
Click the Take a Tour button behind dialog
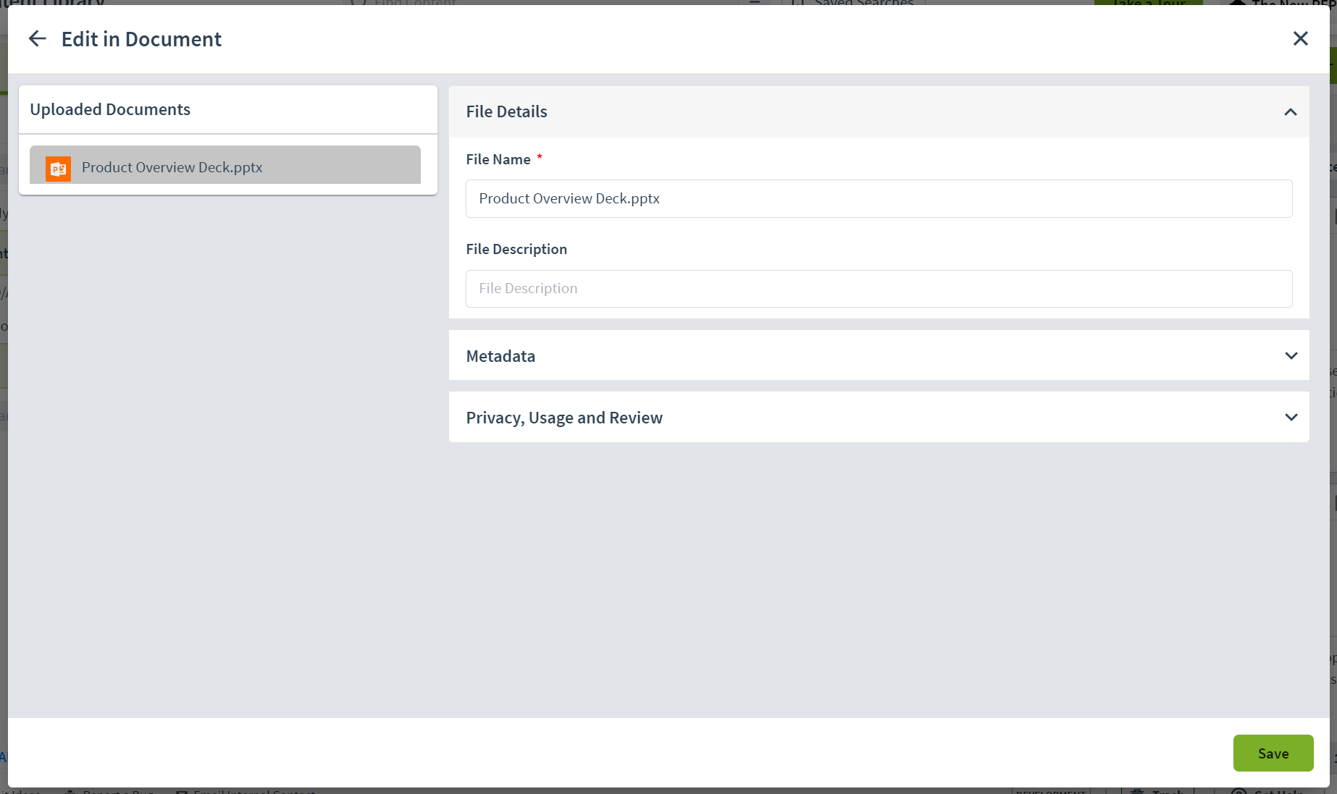(1148, 3)
